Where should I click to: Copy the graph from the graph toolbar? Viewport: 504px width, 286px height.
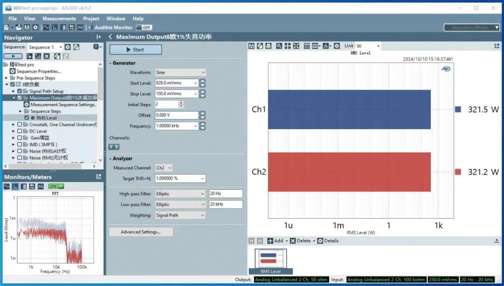(x=260, y=46)
